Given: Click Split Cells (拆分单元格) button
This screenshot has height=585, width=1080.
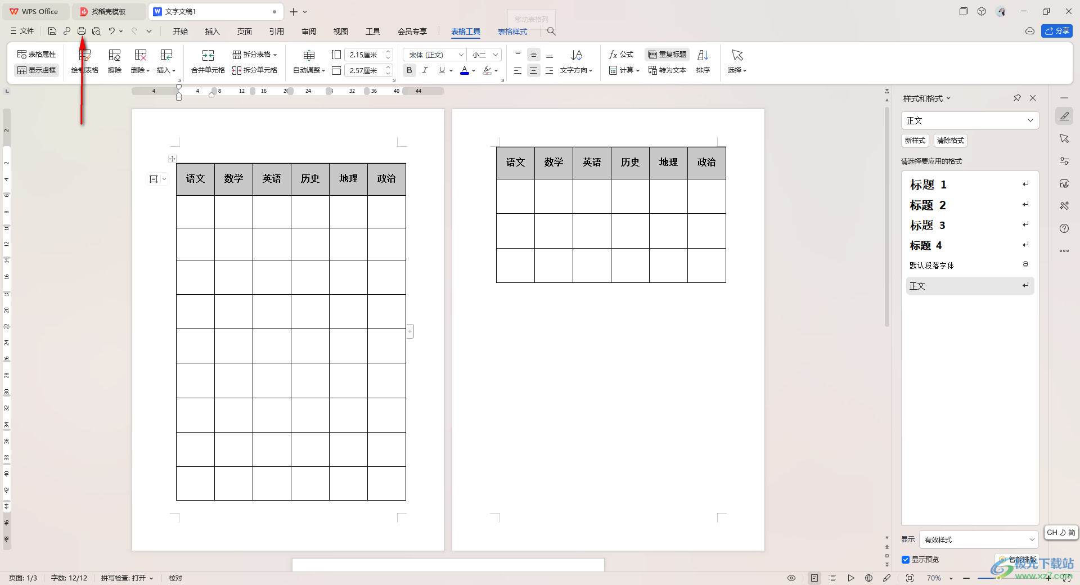Looking at the screenshot, I should tap(255, 70).
